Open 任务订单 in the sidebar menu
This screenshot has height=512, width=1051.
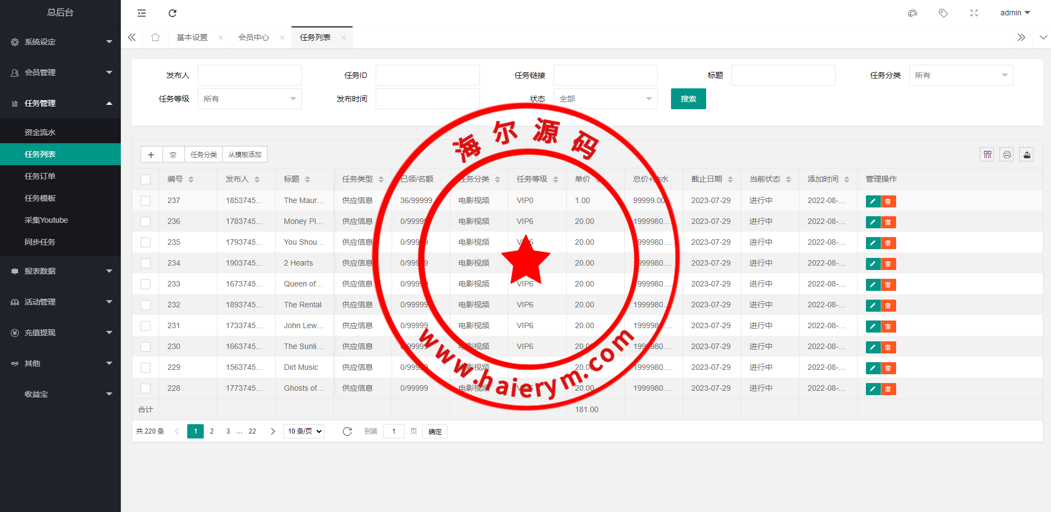(40, 176)
